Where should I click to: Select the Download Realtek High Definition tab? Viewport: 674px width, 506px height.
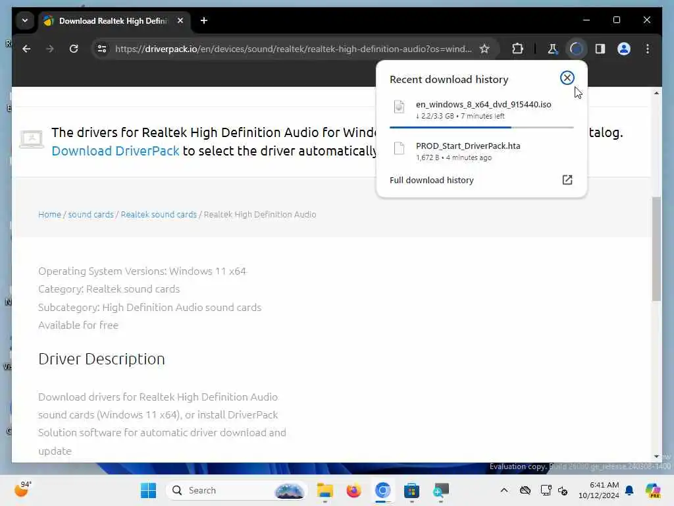pyautogui.click(x=113, y=20)
